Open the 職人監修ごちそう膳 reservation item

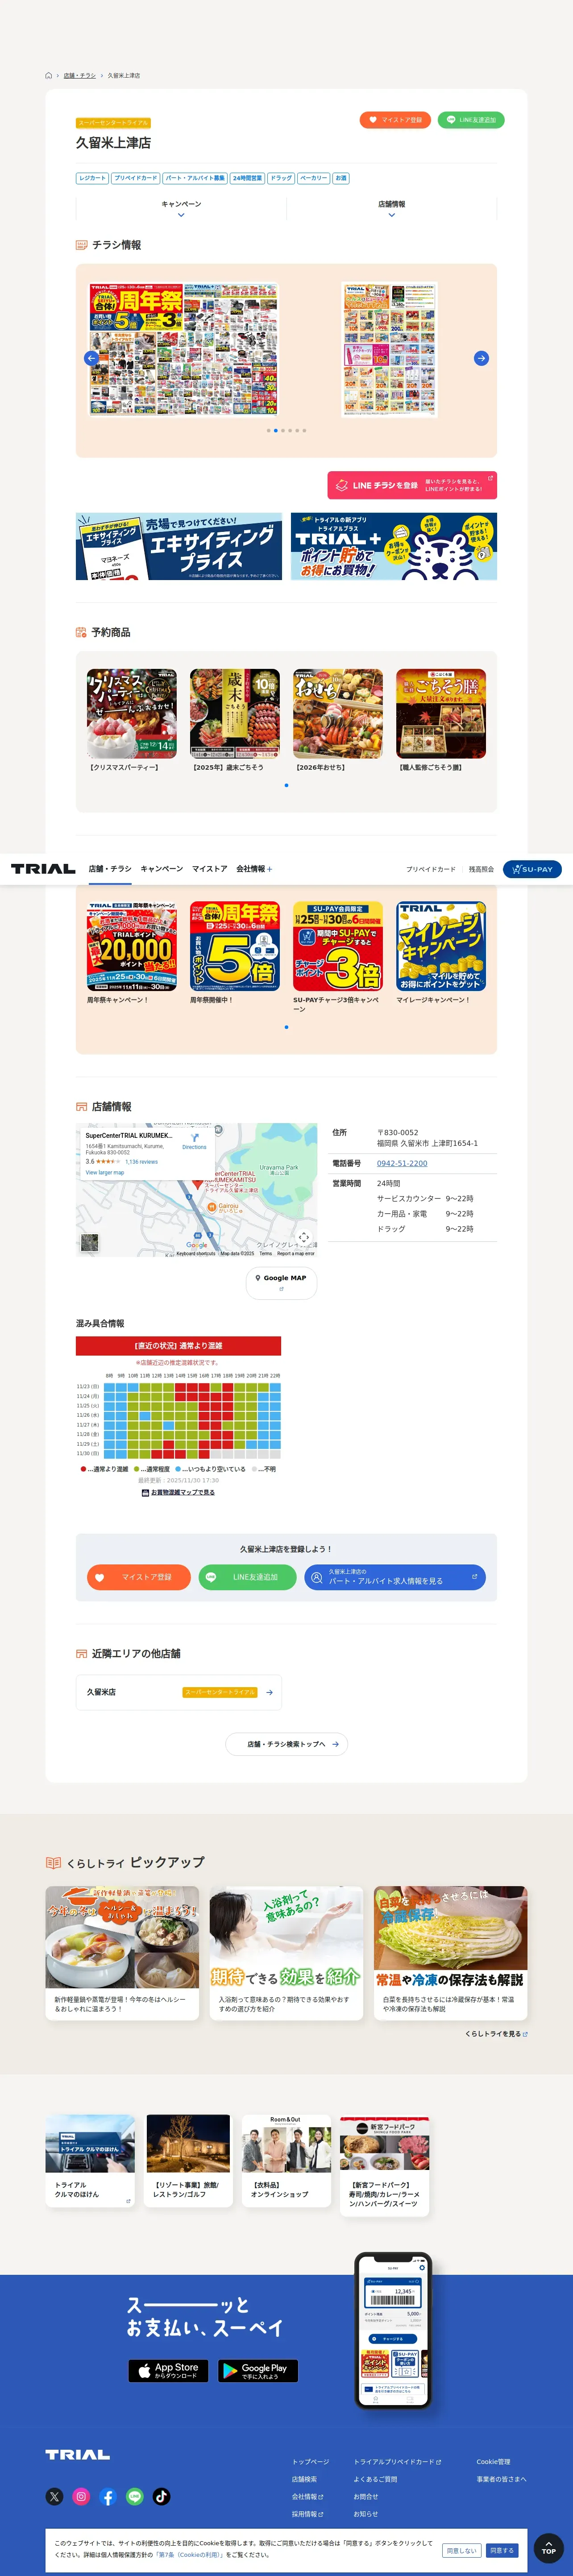441,720
